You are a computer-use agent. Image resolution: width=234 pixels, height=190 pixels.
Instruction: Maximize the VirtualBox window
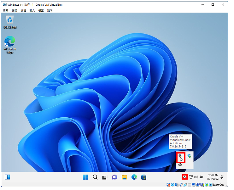tap(213, 5)
